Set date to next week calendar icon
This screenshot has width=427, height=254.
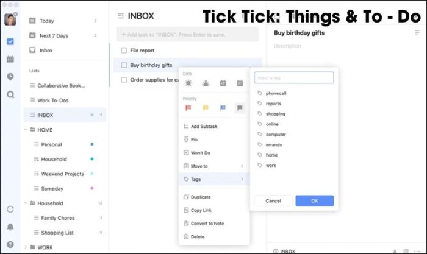tap(223, 83)
